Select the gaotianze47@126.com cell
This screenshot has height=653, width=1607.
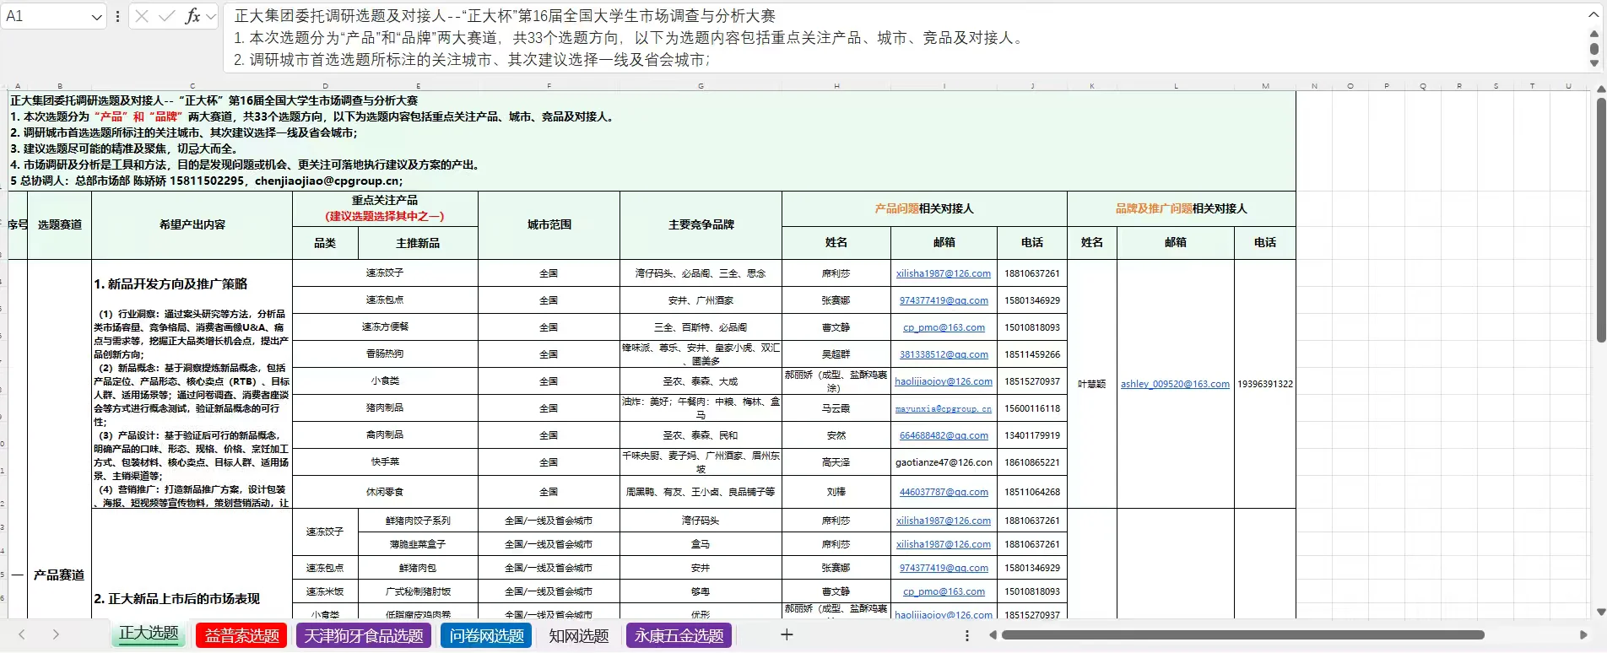pos(944,462)
